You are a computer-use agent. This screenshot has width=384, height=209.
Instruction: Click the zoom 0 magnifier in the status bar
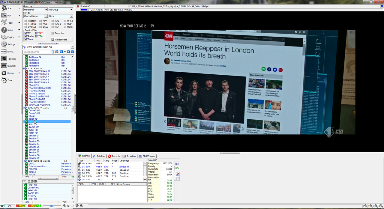365,206
